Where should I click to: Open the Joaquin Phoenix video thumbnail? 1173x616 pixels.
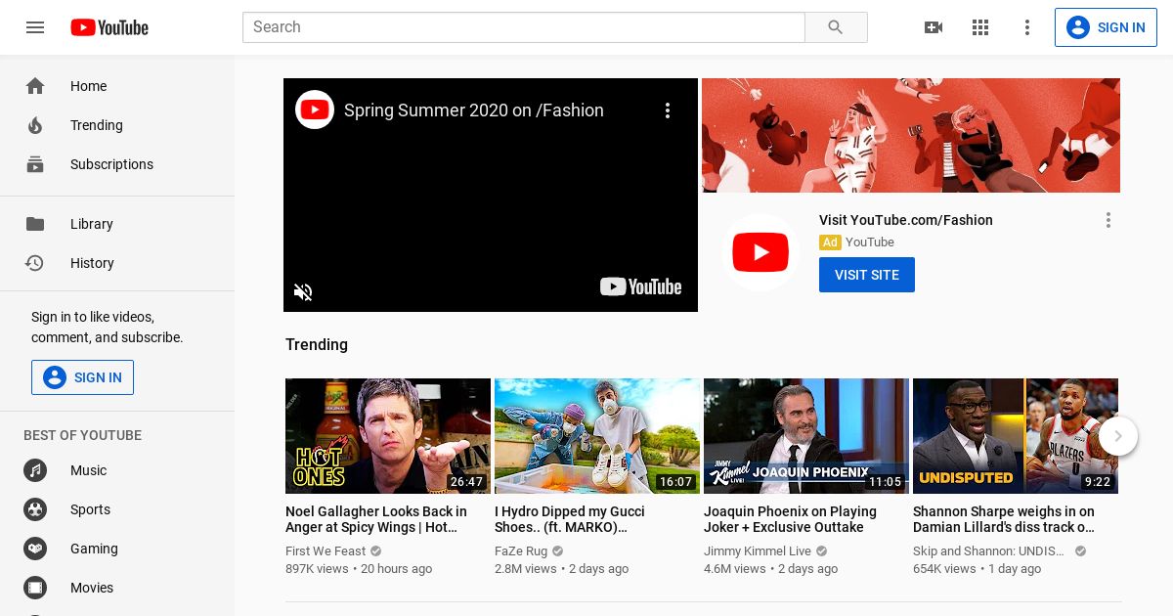[x=806, y=436]
